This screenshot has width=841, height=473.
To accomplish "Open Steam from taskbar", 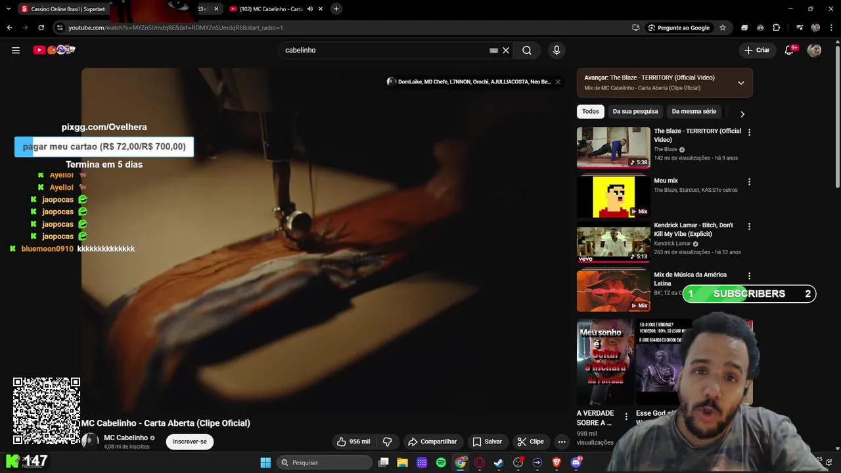I will [499, 462].
